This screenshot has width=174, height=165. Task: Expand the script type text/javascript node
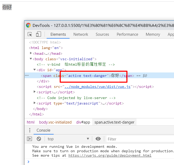coord(34,103)
